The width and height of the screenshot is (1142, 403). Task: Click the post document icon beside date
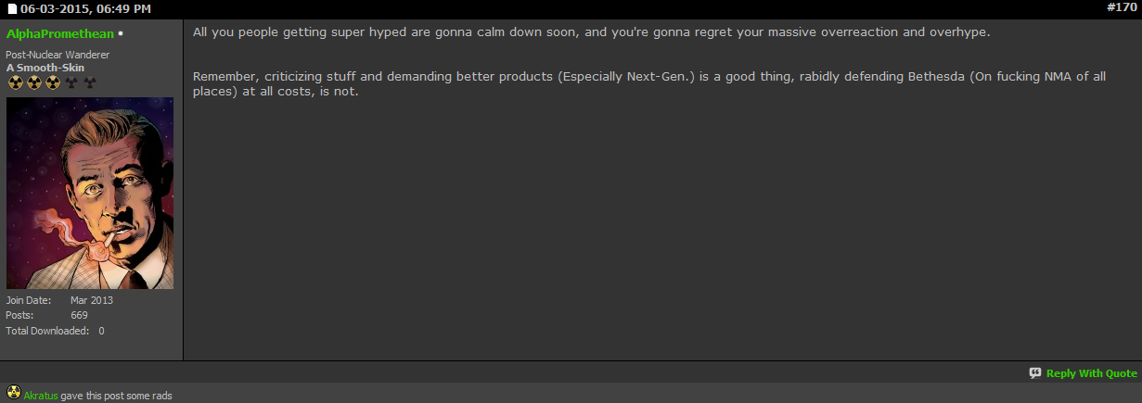pyautogui.click(x=12, y=8)
